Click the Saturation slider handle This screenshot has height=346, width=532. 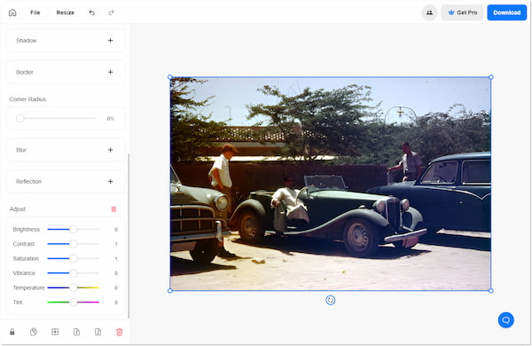coord(74,258)
